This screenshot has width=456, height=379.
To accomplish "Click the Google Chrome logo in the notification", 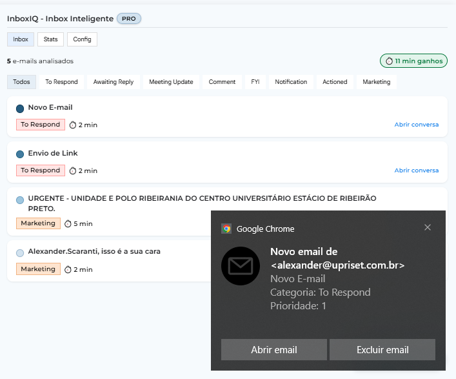I will (x=226, y=229).
